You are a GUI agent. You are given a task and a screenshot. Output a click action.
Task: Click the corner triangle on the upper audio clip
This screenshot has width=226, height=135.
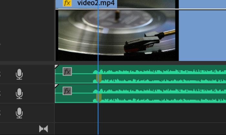57,67
